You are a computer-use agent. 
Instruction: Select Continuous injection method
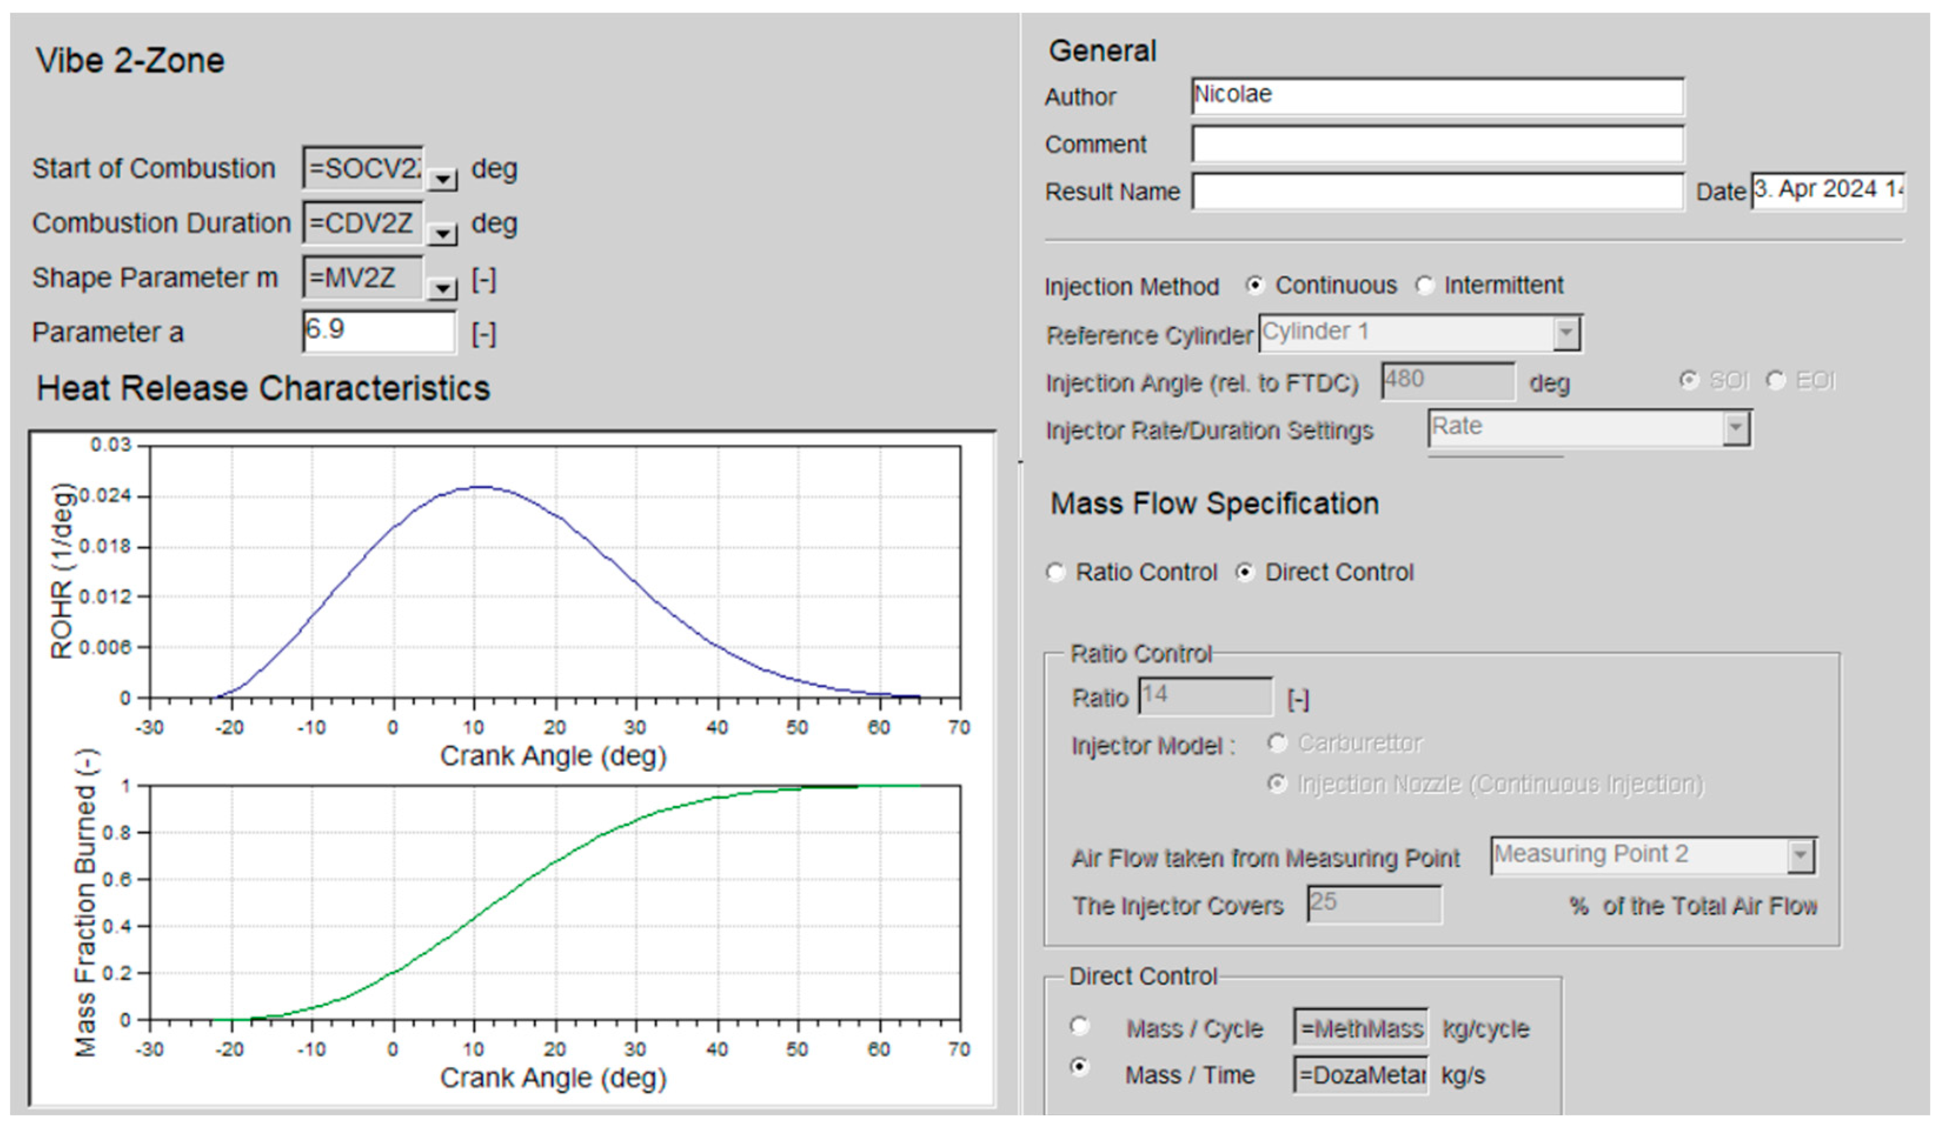(x=1255, y=286)
